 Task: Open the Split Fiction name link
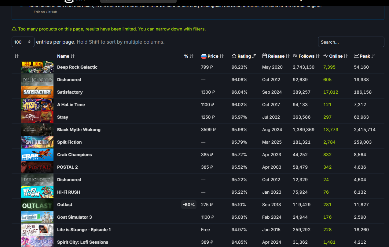pyautogui.click(x=69, y=142)
